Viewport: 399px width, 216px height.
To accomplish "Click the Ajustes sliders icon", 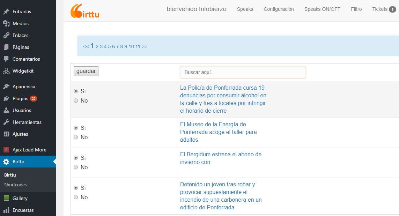I will pyautogui.click(x=6, y=134).
